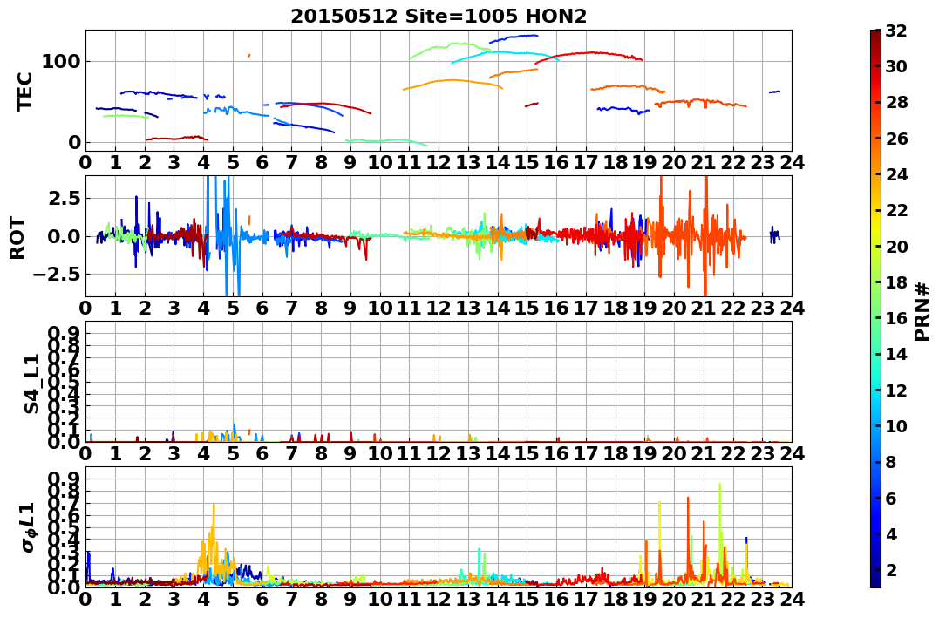Click hour 18 tick under S4_L1 plot
Image resolution: width=939 pixels, height=618 pixels.
tap(615, 454)
